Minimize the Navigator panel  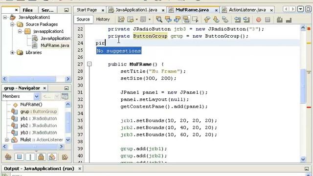(x=67, y=88)
